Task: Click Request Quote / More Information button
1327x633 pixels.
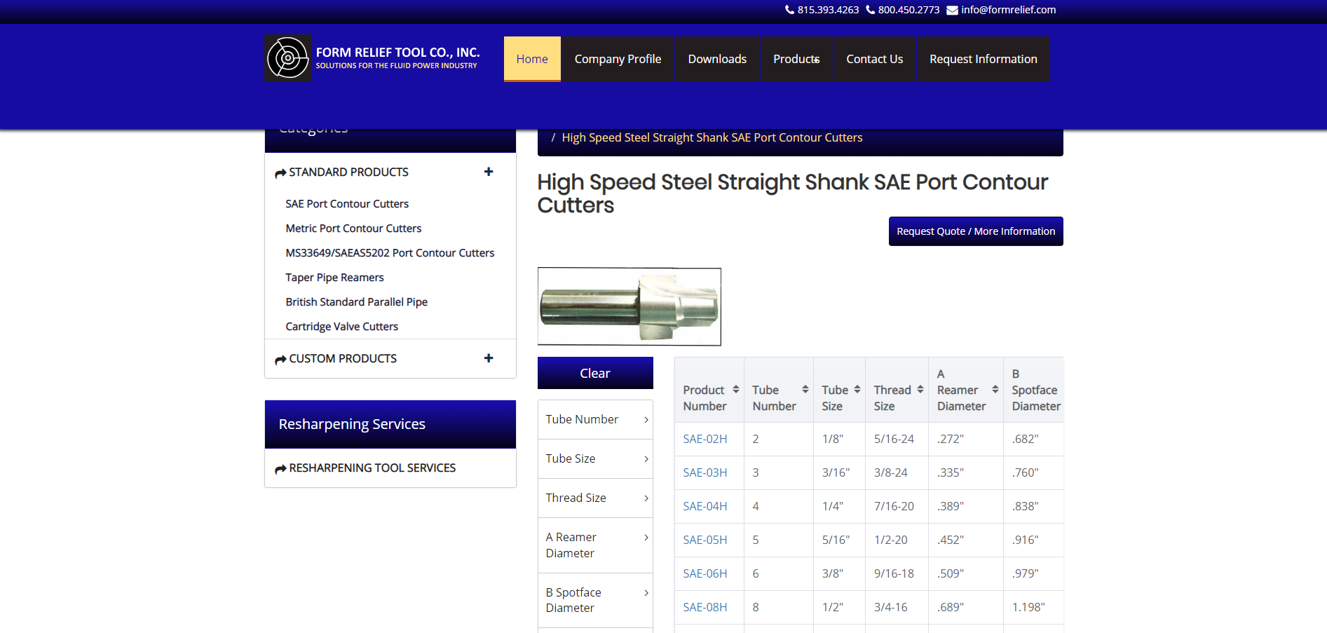Action: point(975,231)
